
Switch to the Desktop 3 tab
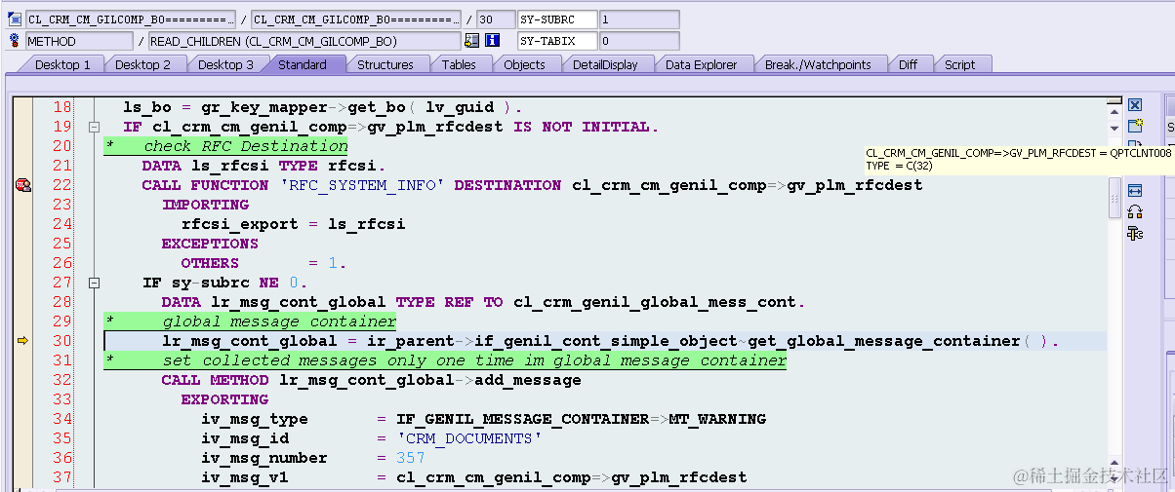[225, 64]
